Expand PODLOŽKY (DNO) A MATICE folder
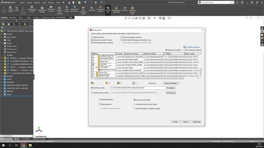The image size is (264, 148). tap(2, 85)
